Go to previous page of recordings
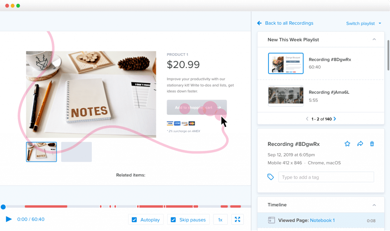 [307, 119]
